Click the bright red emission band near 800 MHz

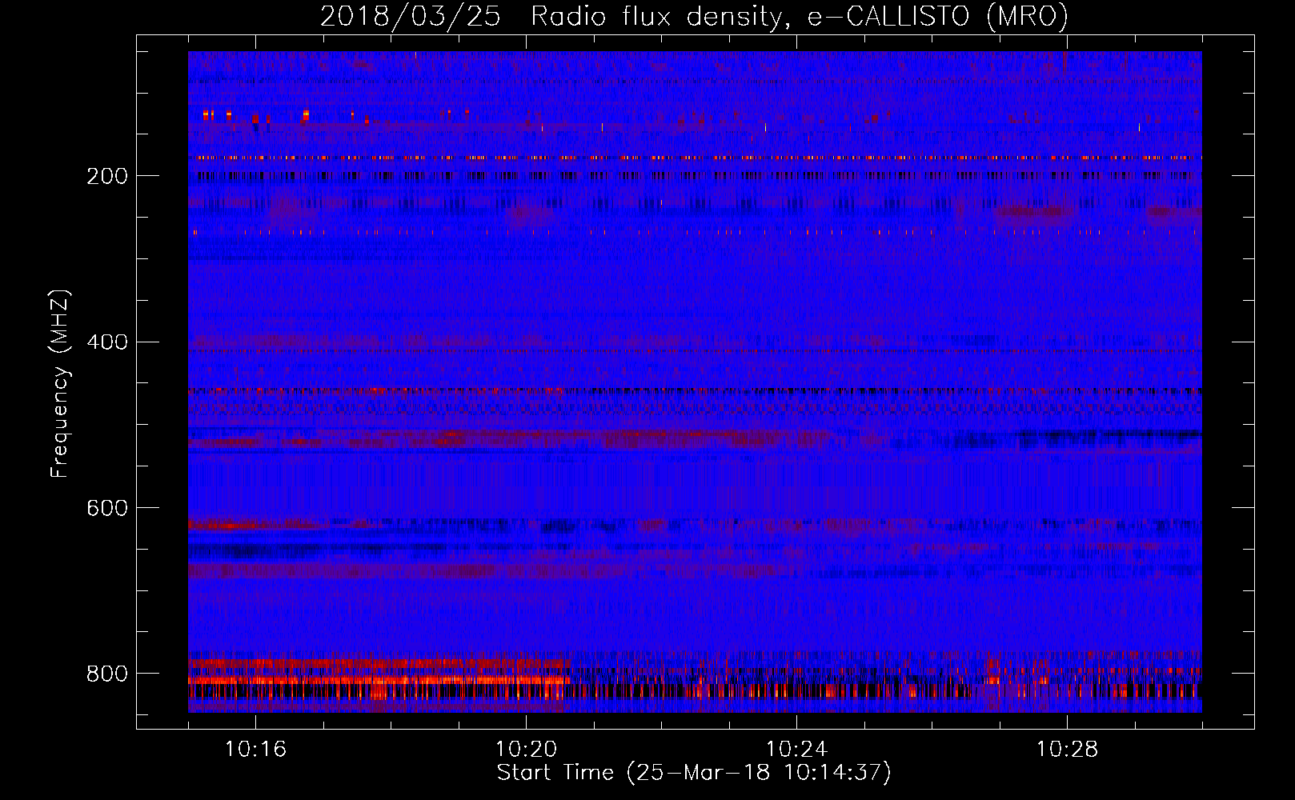pyautogui.click(x=379, y=680)
